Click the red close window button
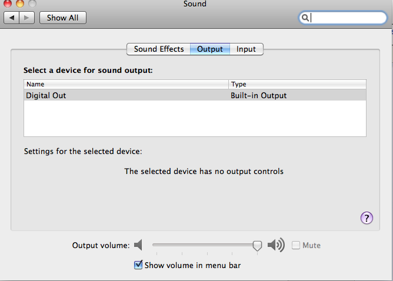The width and height of the screenshot is (393, 281). pyautogui.click(x=8, y=4)
